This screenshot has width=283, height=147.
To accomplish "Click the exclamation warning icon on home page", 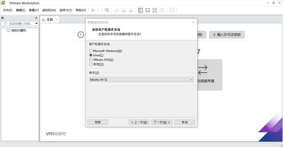I will pyautogui.click(x=81, y=34).
